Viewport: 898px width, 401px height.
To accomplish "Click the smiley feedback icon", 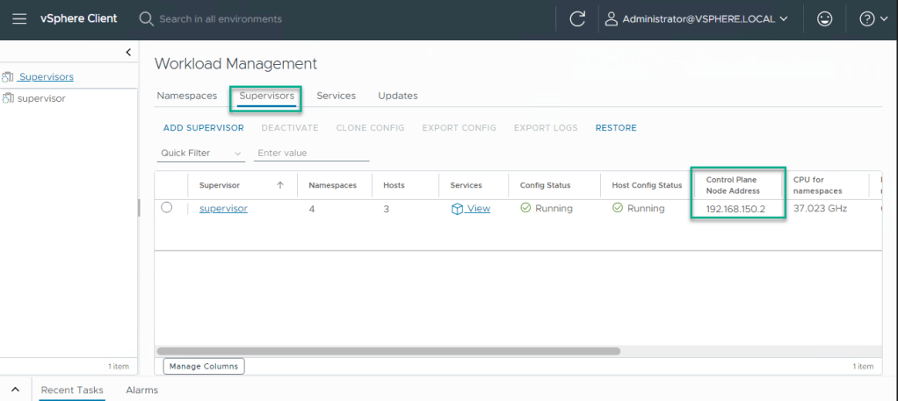I will coord(824,19).
